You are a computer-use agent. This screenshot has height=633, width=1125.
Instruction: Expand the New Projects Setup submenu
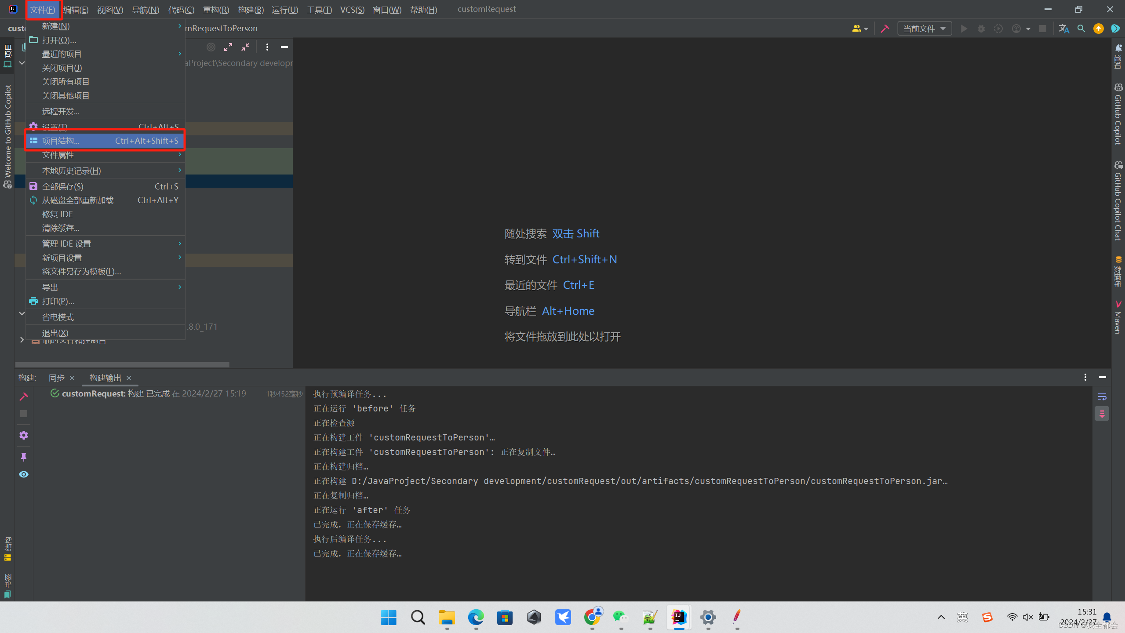tap(106, 258)
